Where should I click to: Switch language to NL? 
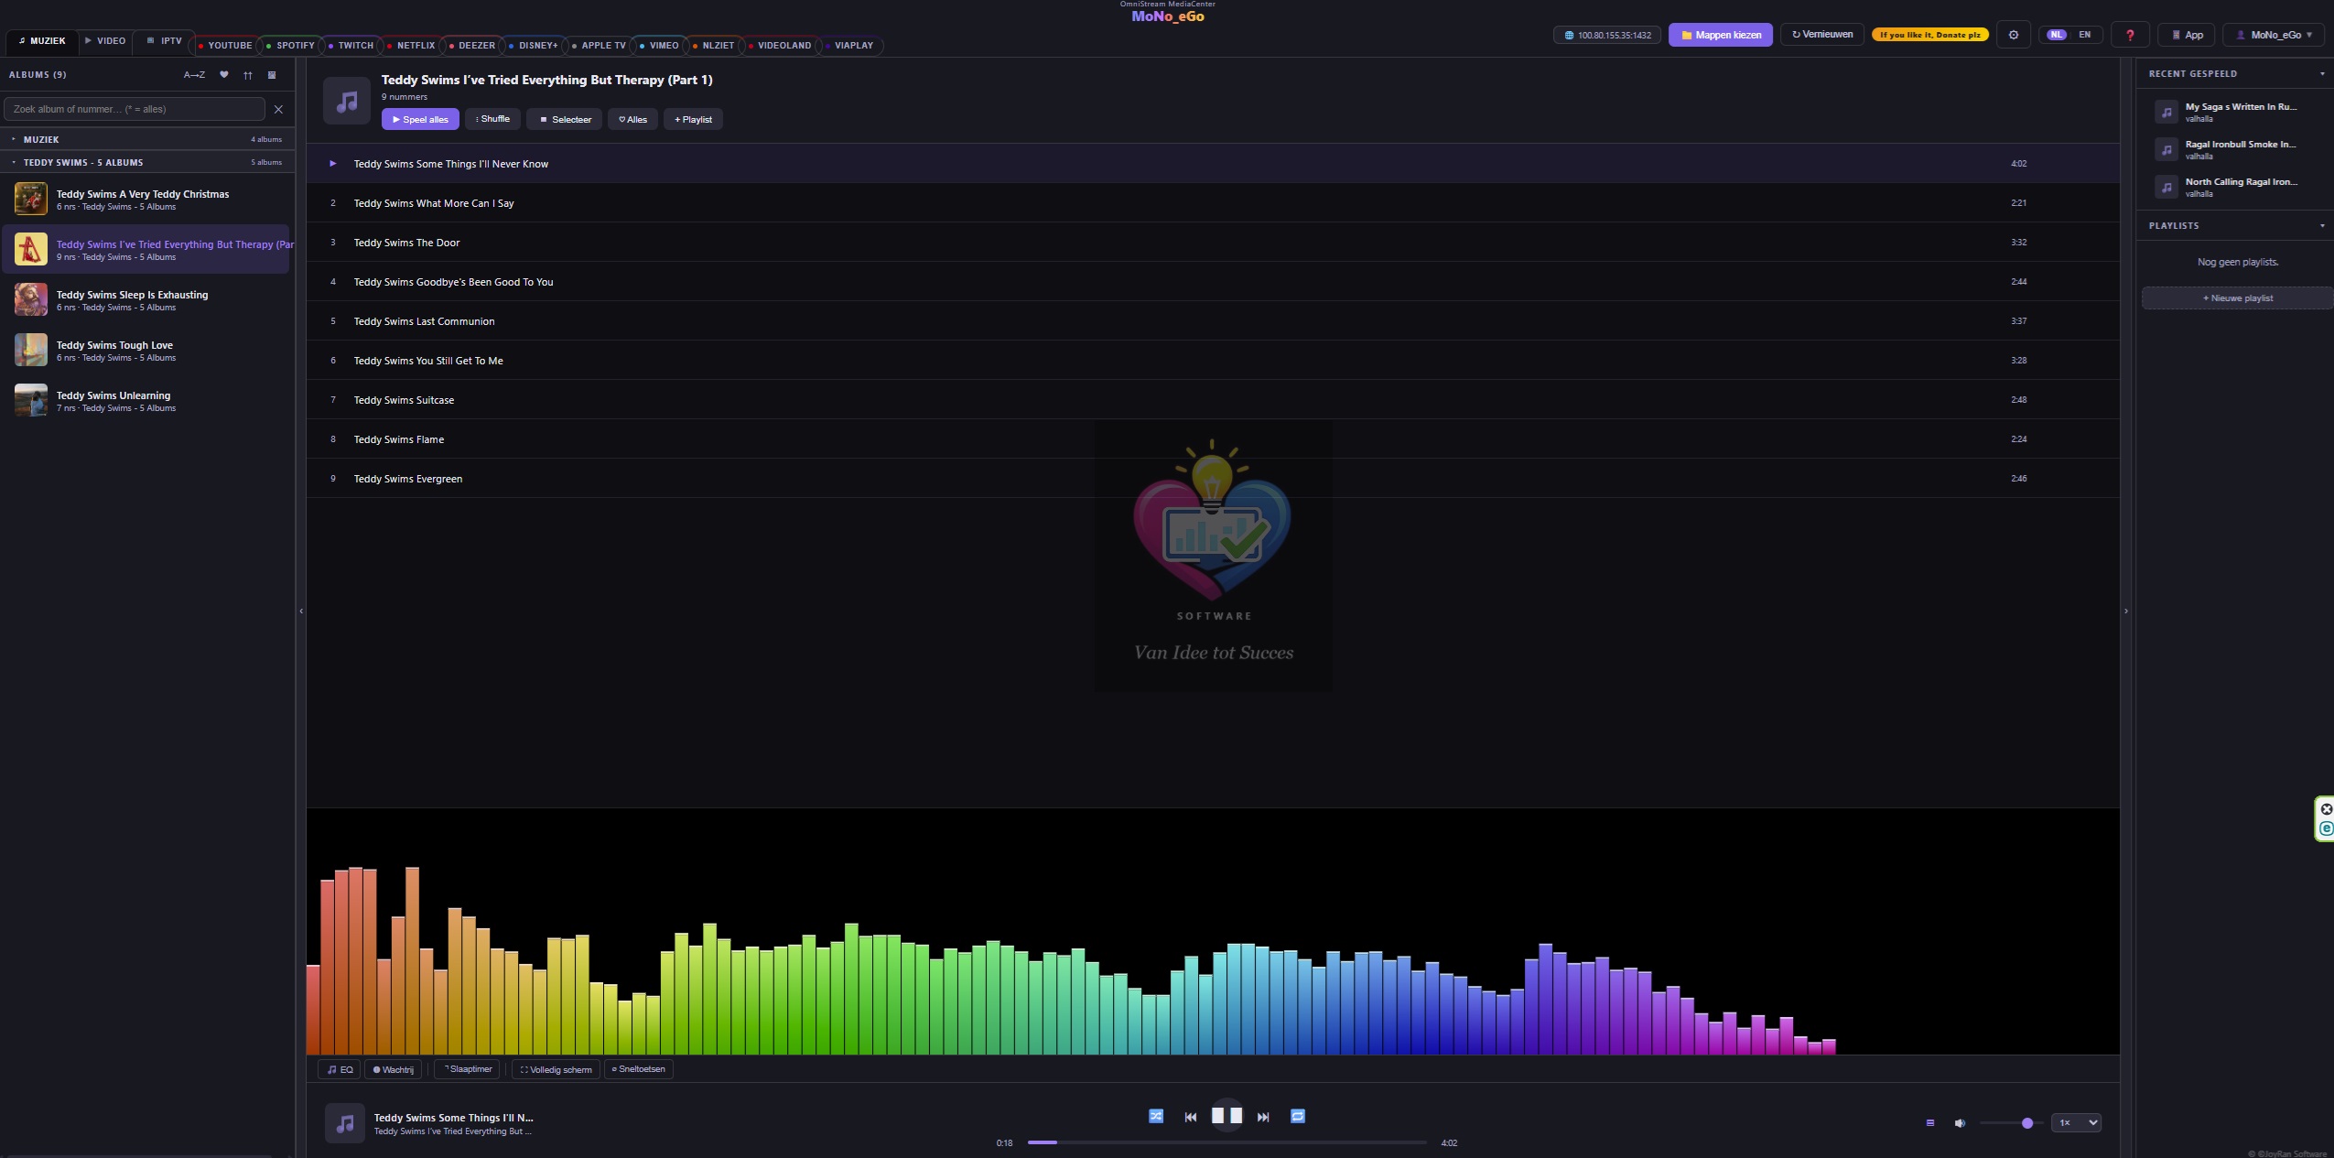click(2057, 35)
